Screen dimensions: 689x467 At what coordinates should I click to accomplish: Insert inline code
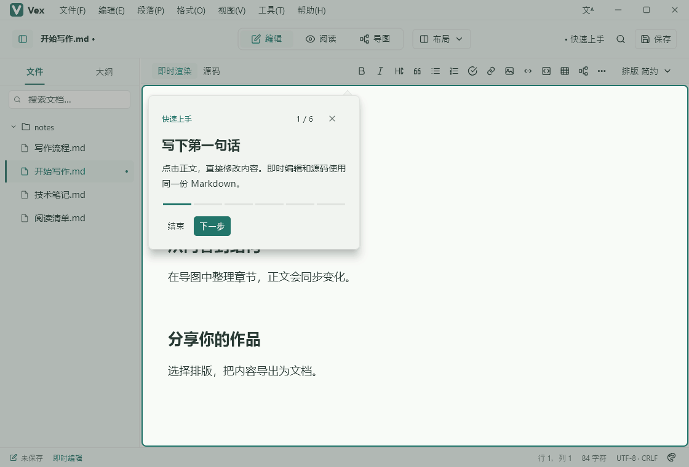[528, 71]
